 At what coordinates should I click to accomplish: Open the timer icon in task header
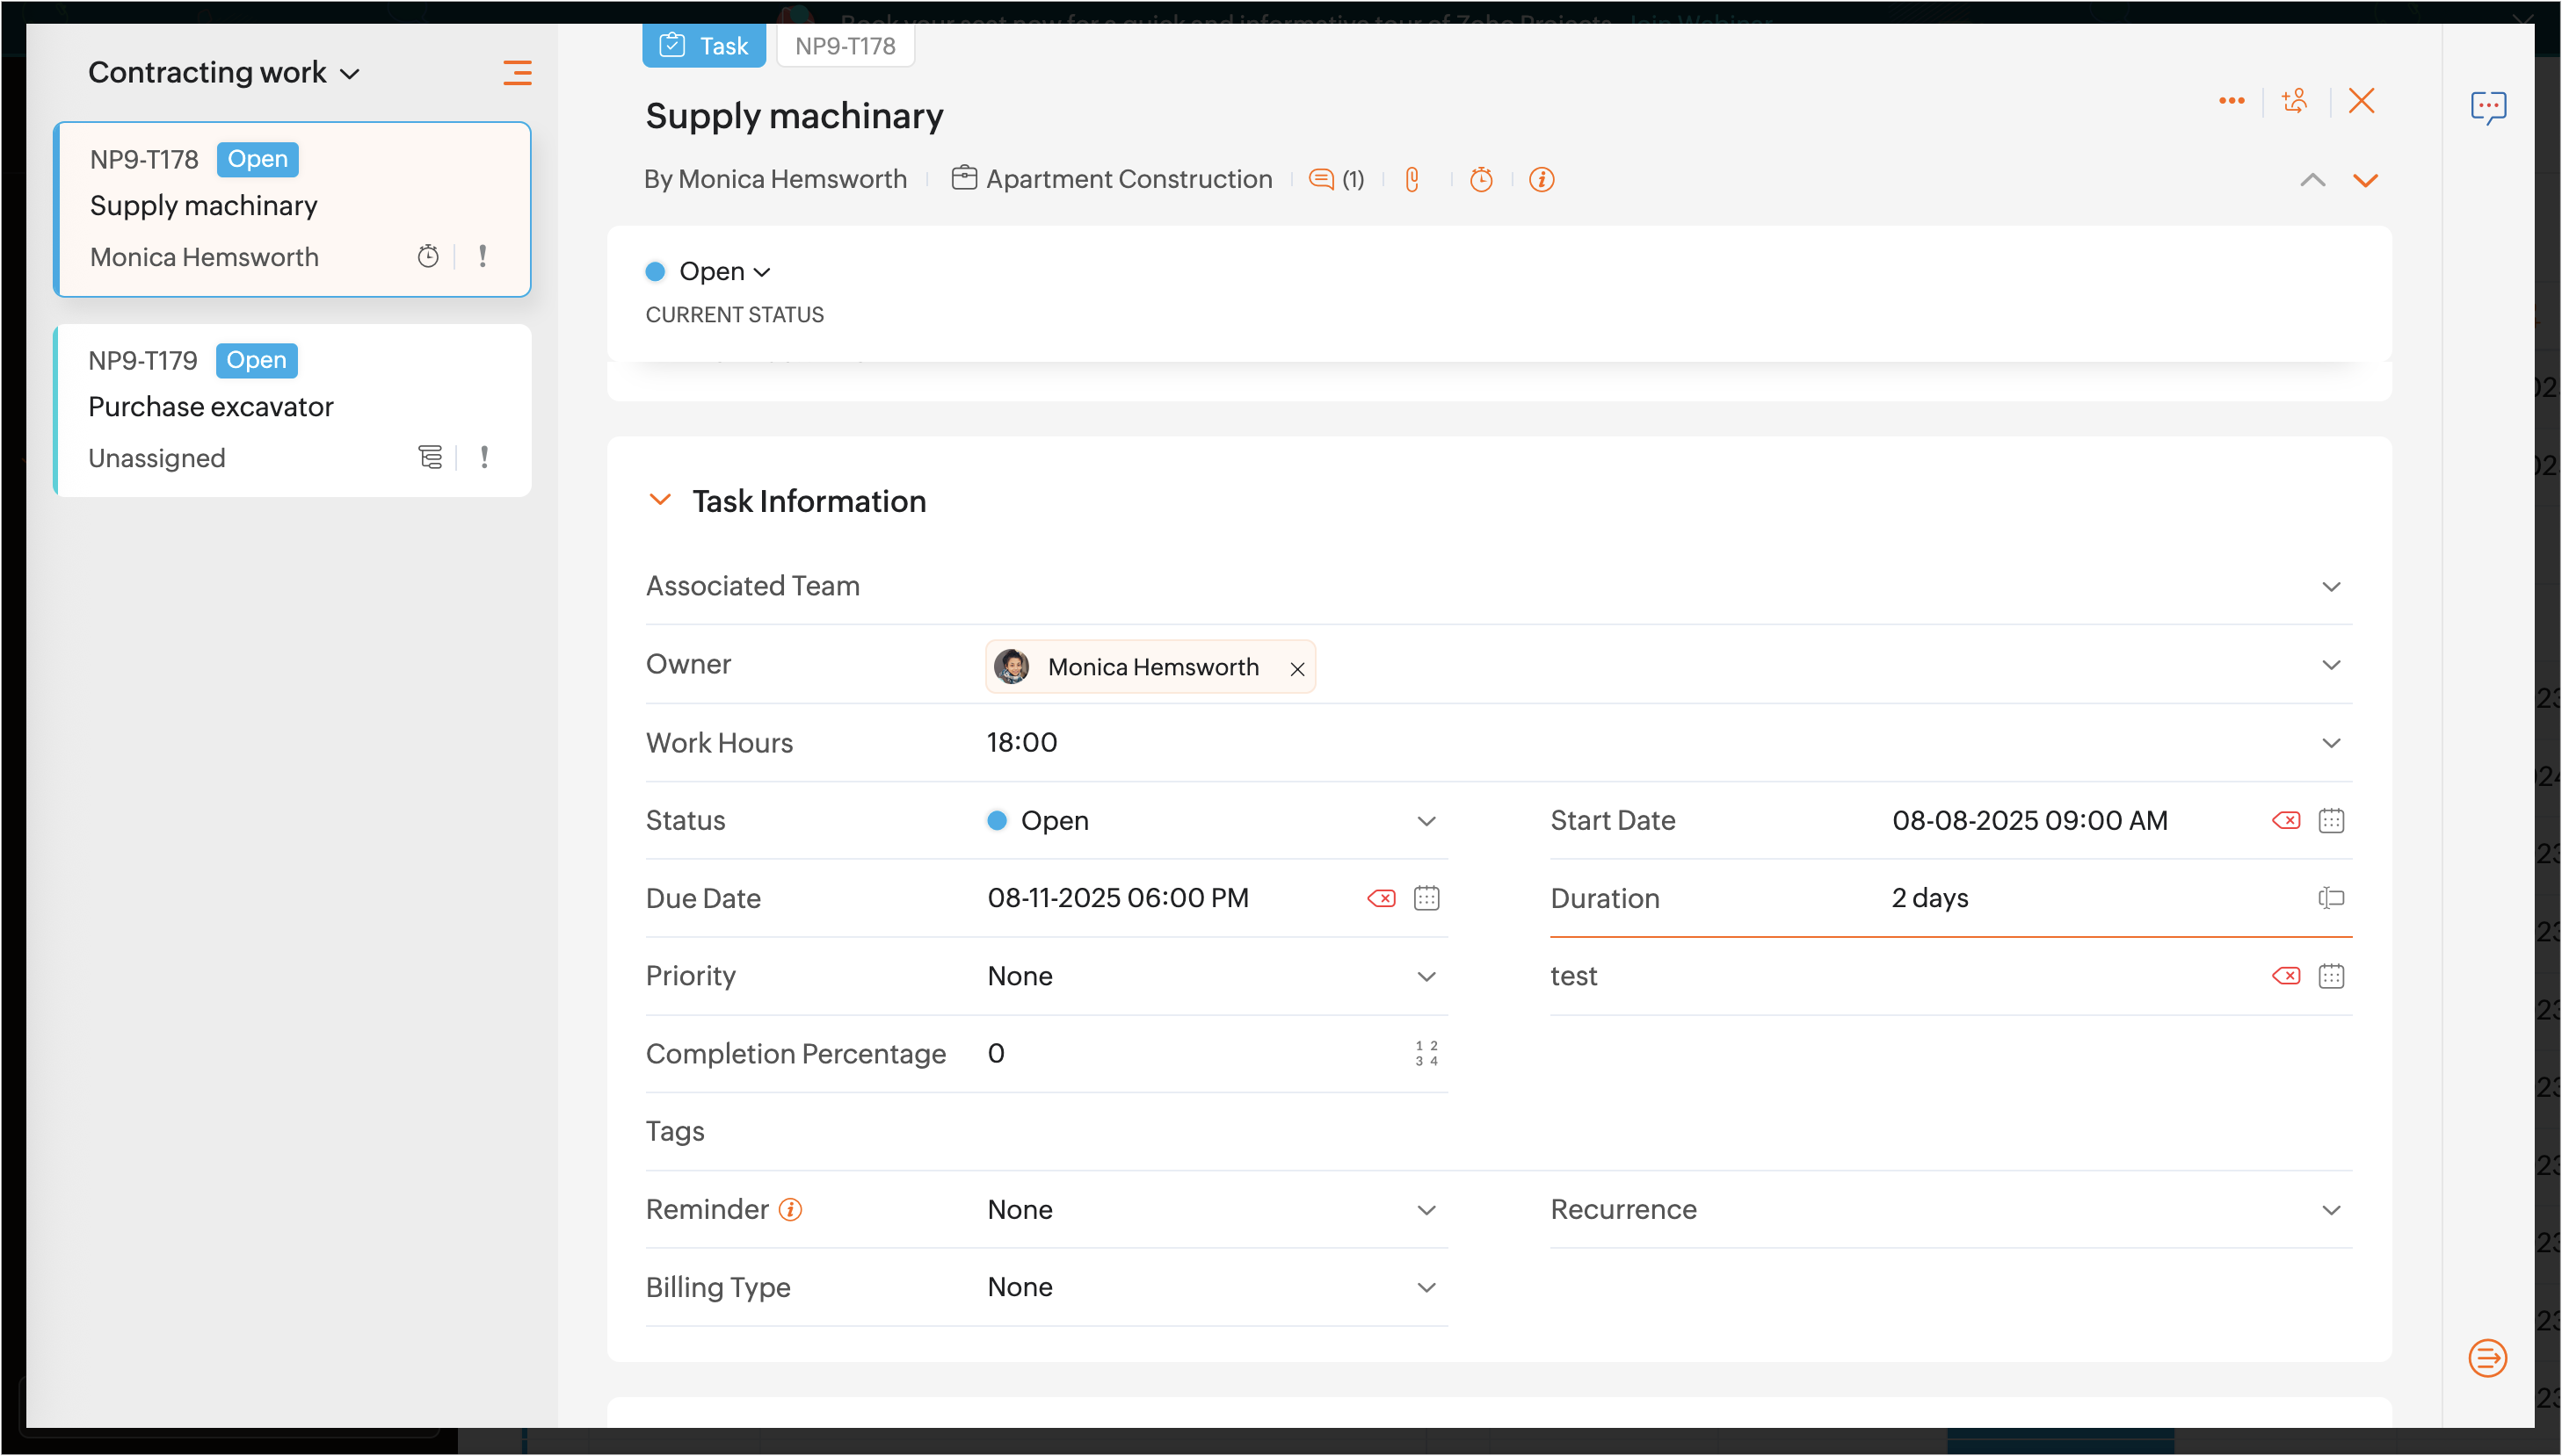coord(1481,180)
